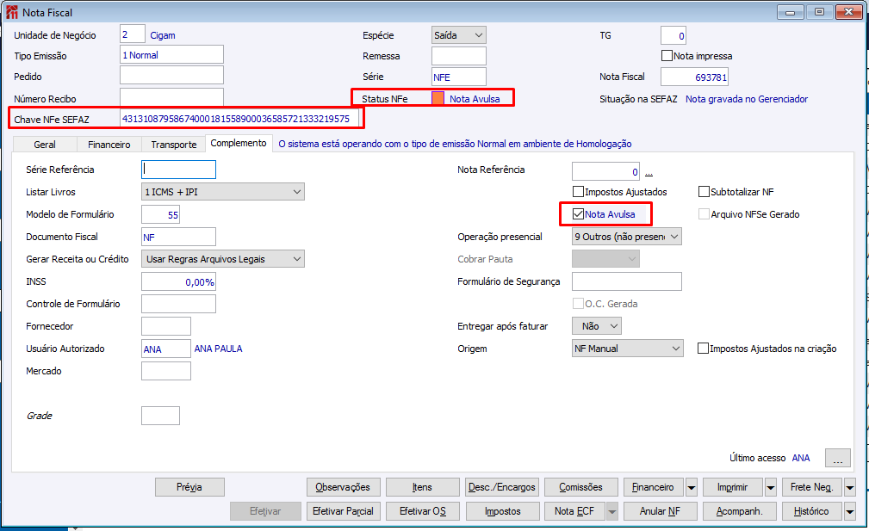Open the Operação presencial dropdown

tap(627, 237)
